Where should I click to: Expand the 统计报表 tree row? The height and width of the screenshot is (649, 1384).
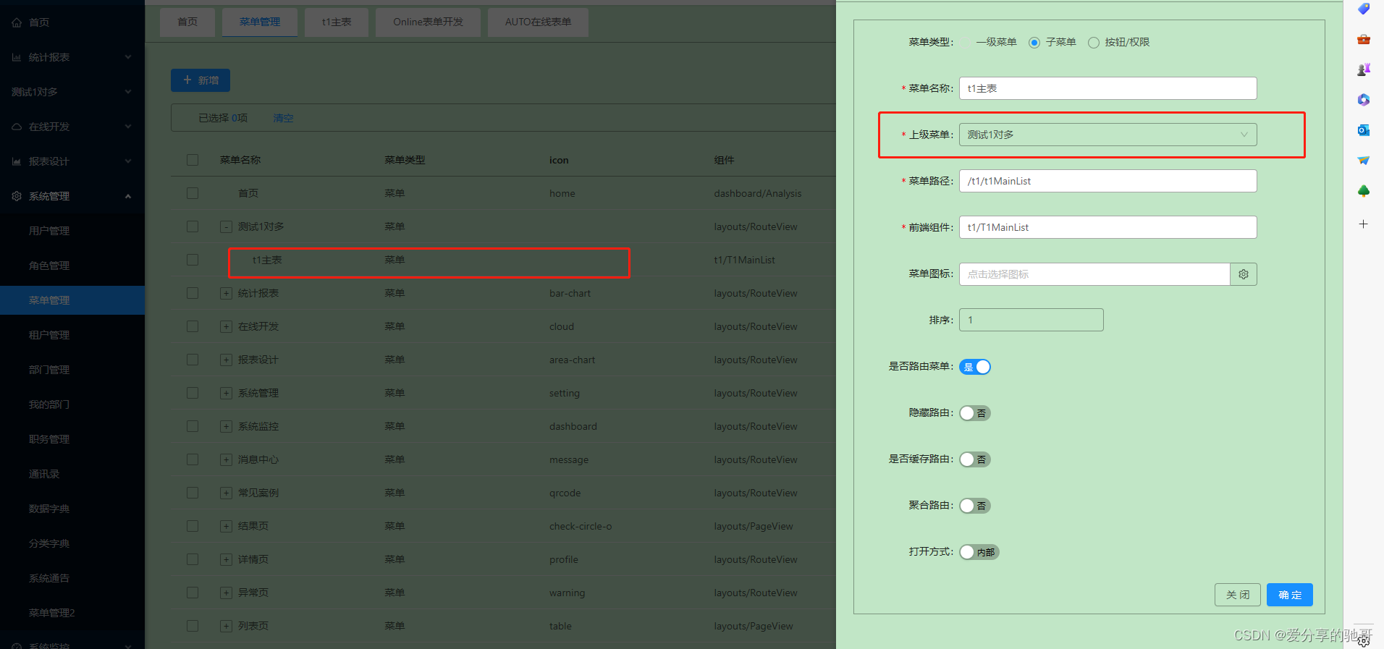[x=226, y=294]
